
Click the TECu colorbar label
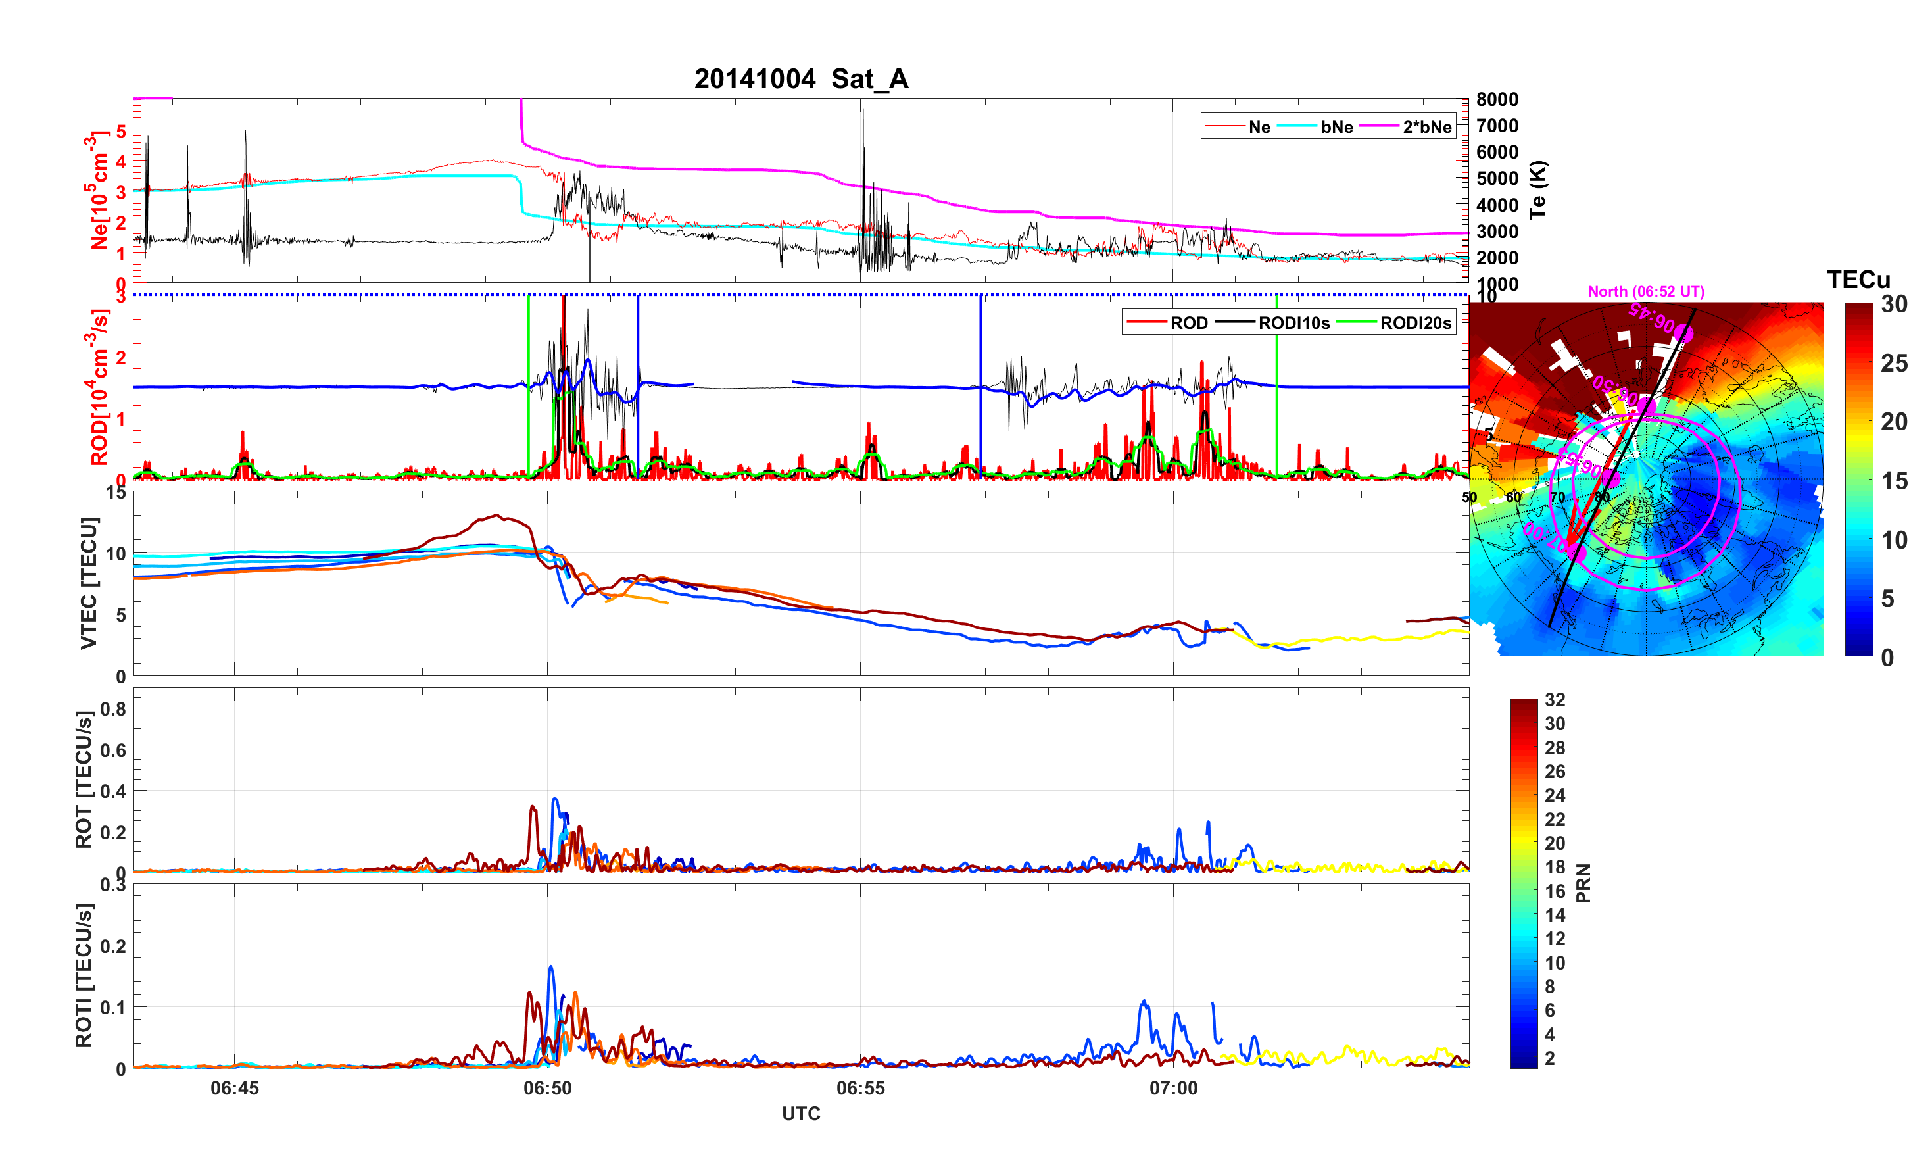[x=1858, y=279]
